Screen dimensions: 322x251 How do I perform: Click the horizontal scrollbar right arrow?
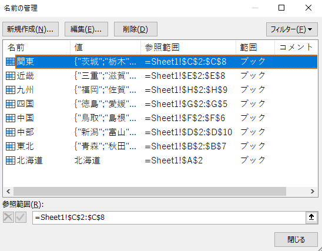pos(313,192)
